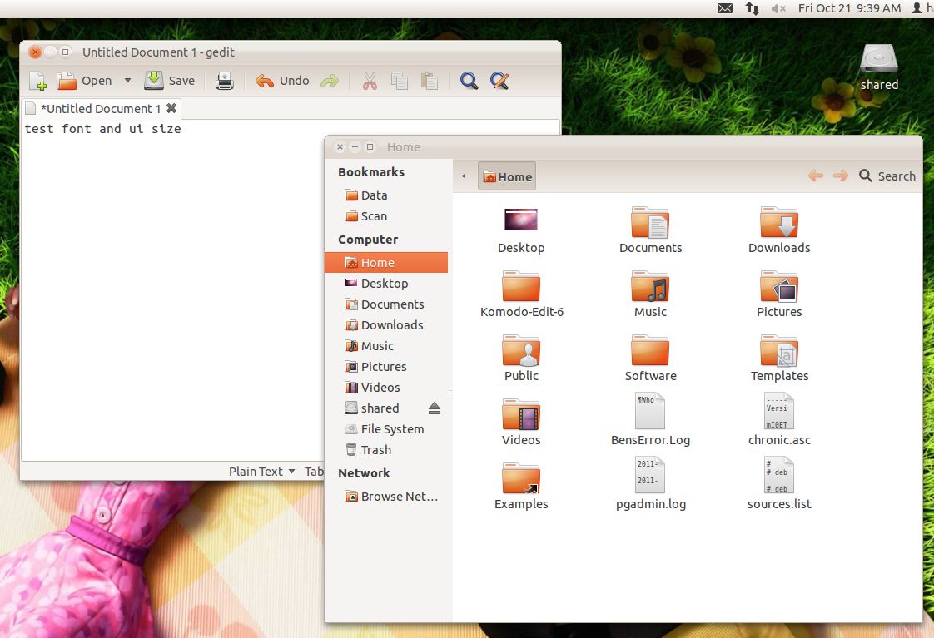
Task: Close the Untitled Document 1 tab
Action: [x=171, y=108]
